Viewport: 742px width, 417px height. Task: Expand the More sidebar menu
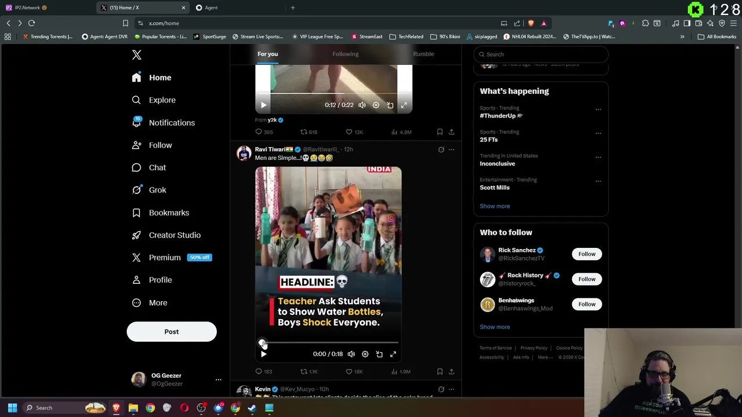pyautogui.click(x=150, y=303)
